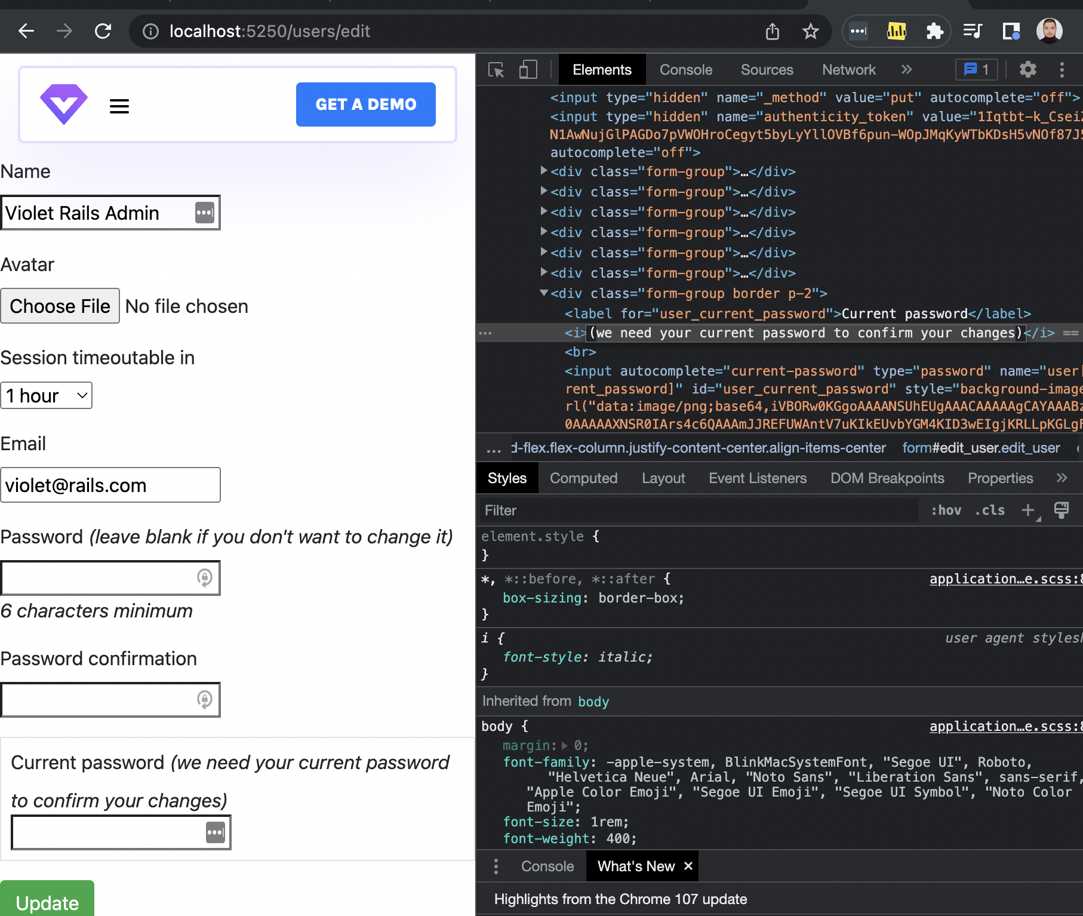This screenshot has height=916, width=1083.
Task: Open the hamburger navigation menu
Action: (119, 106)
